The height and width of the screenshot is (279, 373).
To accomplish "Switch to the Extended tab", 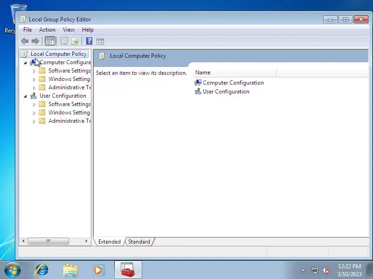I will [x=110, y=241].
